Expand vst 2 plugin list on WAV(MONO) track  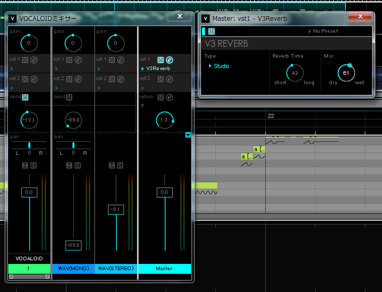[56, 88]
